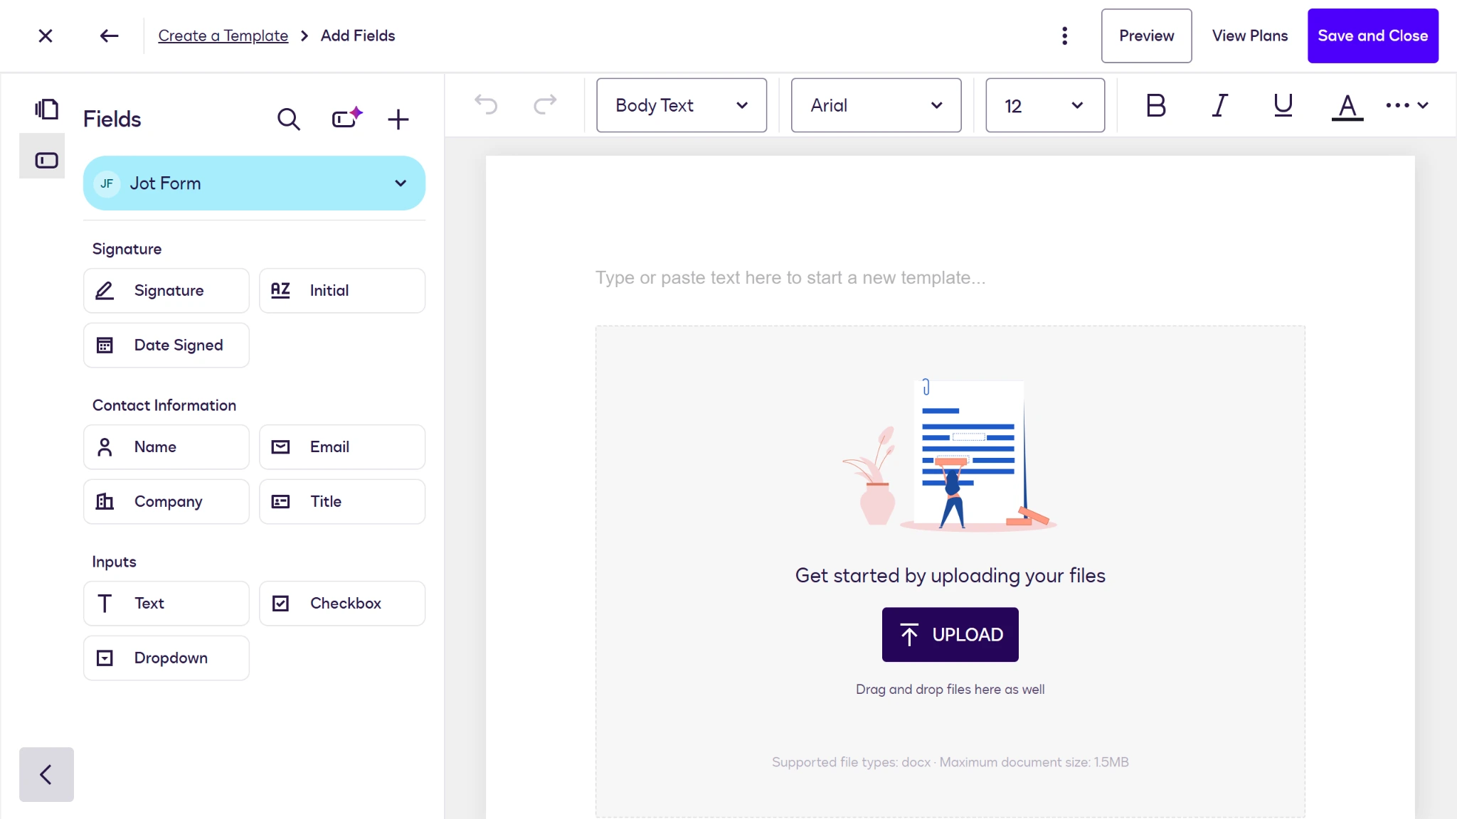Select the Company field
This screenshot has width=1457, height=819.
tap(166, 501)
